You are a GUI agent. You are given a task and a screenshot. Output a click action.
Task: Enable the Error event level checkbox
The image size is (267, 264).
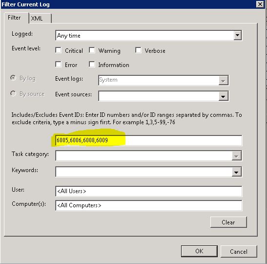(58, 65)
